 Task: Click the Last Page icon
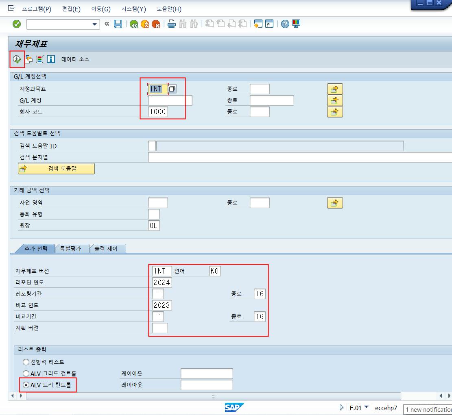[x=242, y=24]
